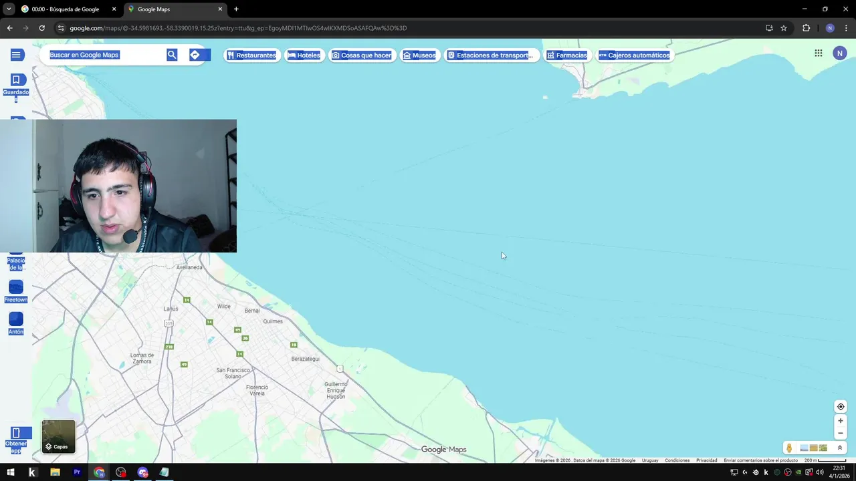View site information icon in address bar

61,28
